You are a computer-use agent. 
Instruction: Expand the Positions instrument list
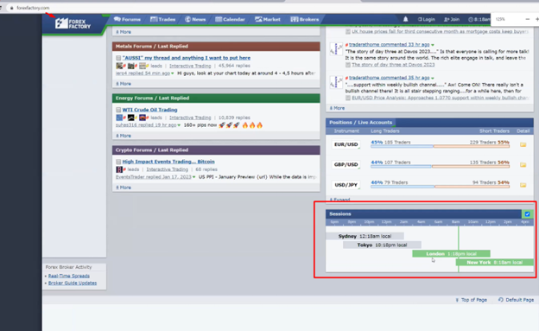pos(339,200)
